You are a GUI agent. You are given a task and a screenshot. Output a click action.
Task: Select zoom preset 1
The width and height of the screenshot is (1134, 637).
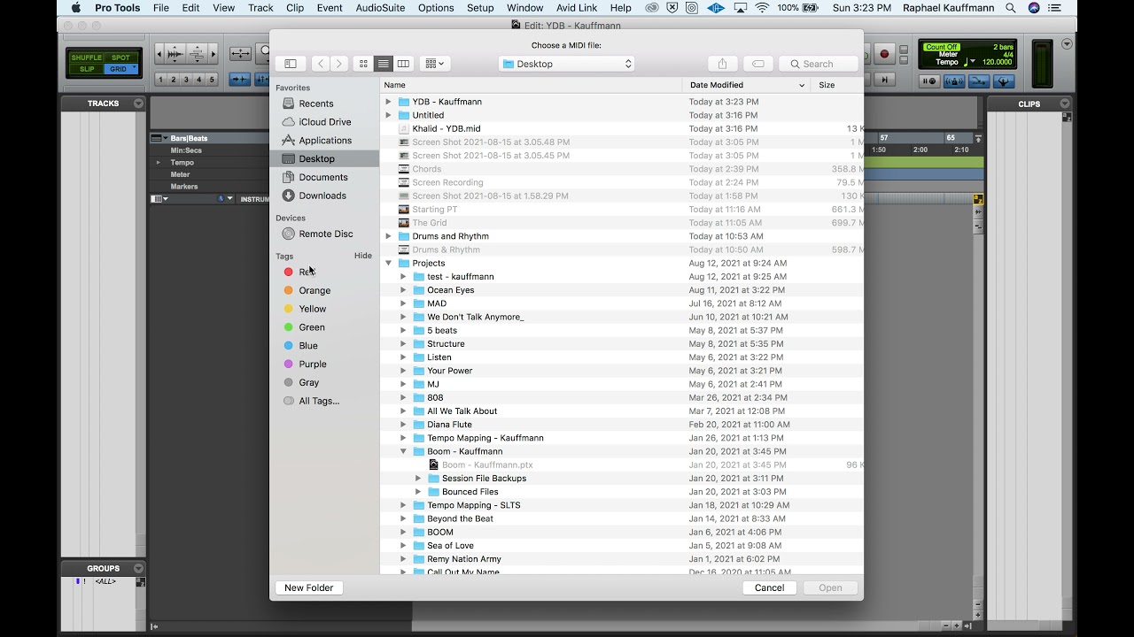tap(160, 79)
